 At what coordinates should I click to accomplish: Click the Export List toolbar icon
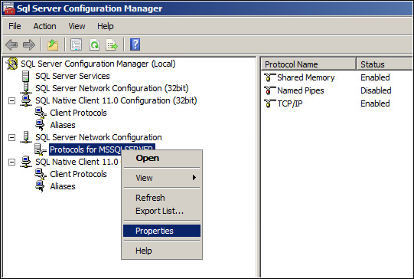pos(112,44)
